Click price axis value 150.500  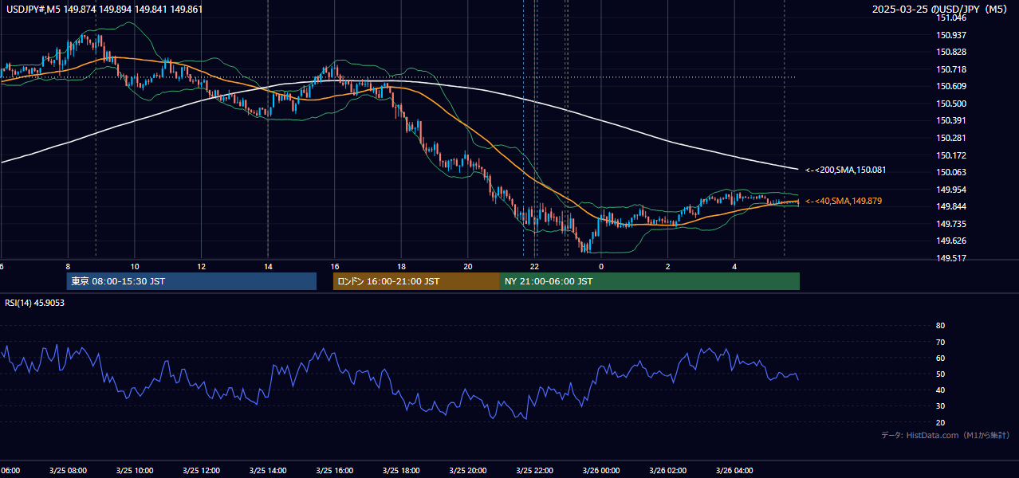click(951, 104)
